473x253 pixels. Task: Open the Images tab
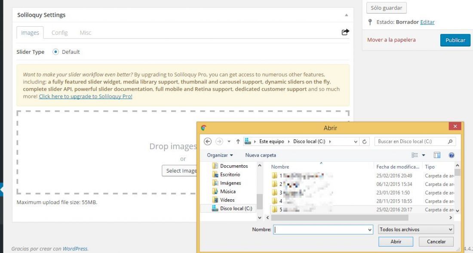tap(30, 33)
